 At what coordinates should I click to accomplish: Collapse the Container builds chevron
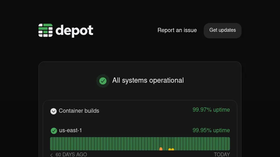tap(54, 111)
